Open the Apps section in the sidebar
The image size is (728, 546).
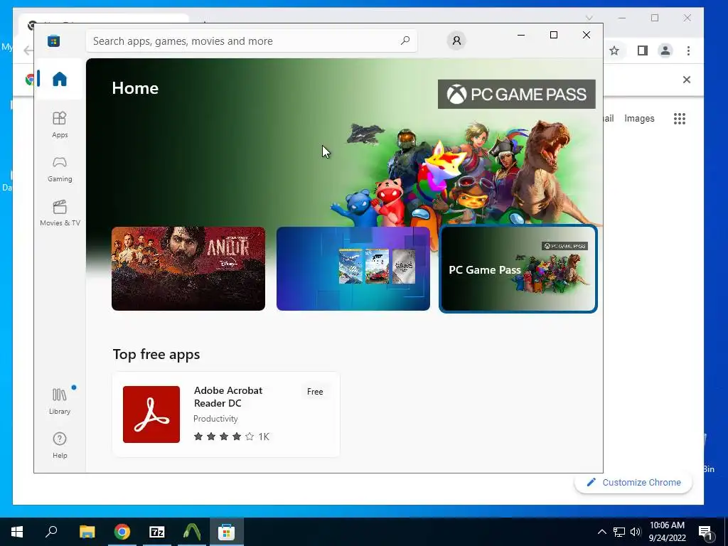tap(60, 125)
